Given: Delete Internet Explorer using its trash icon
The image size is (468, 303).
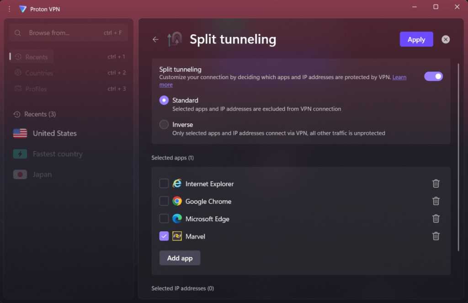Looking at the screenshot, I should [x=436, y=183].
